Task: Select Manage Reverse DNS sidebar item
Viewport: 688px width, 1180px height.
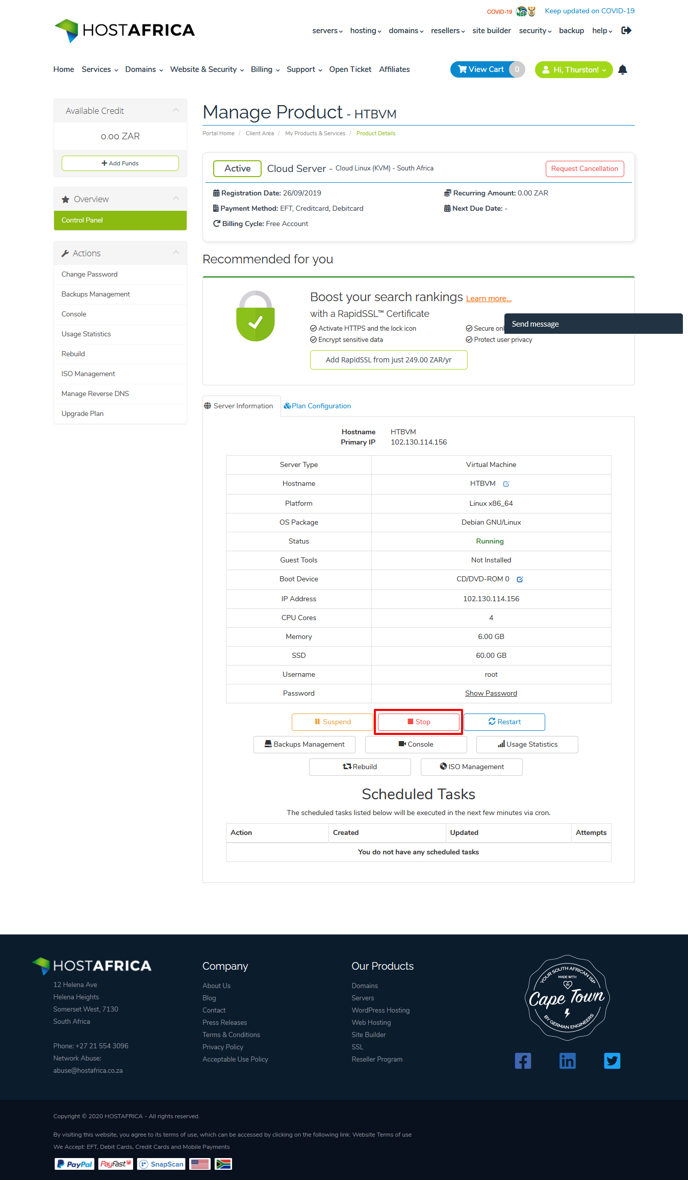Action: [x=120, y=394]
